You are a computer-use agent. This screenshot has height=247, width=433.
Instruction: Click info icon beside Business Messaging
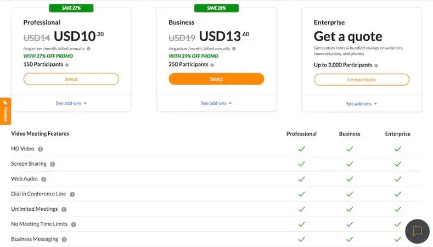click(64, 239)
